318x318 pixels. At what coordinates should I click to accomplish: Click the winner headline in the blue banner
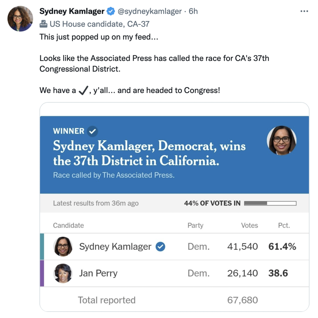[x=149, y=153]
